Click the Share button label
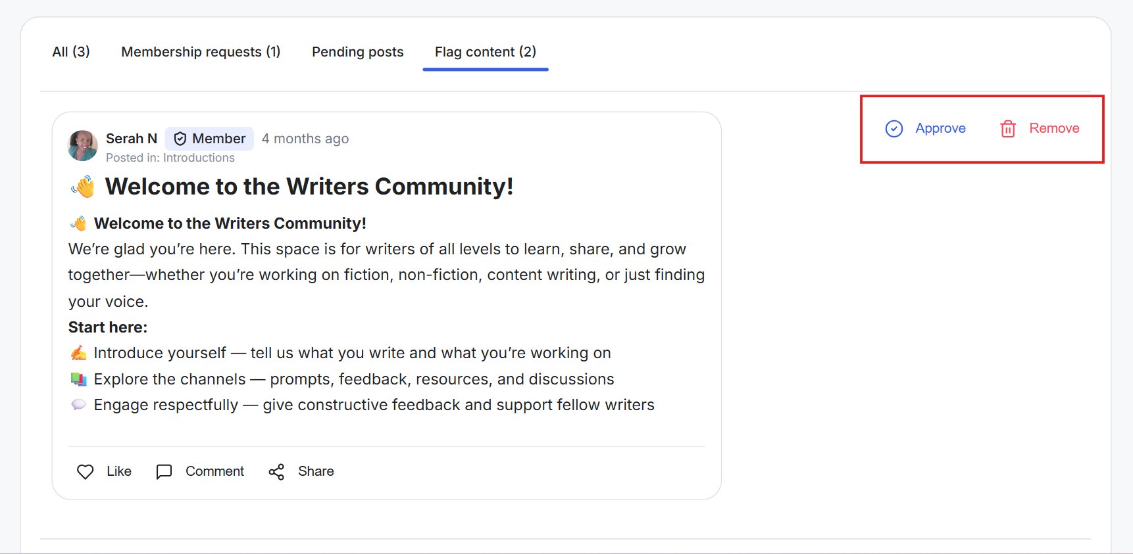Image resolution: width=1133 pixels, height=554 pixels. click(316, 472)
